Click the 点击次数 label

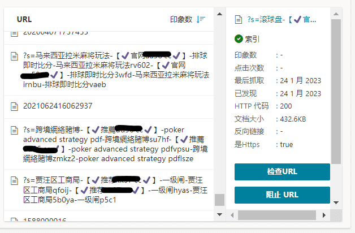coord(249,68)
